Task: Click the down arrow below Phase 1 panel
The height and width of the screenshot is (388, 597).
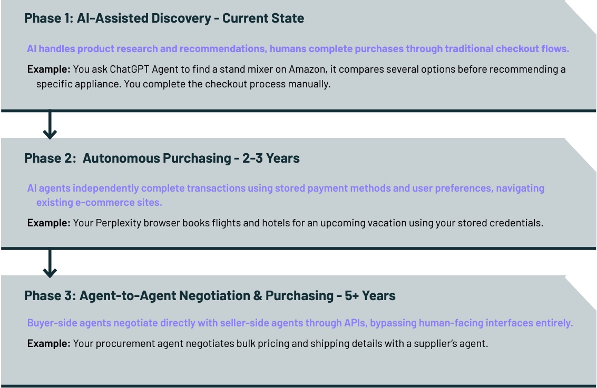Action: click(x=50, y=125)
